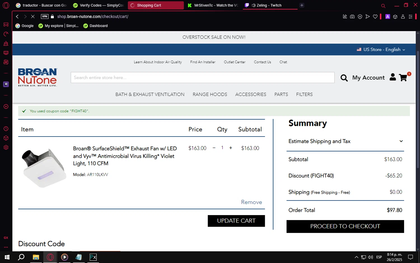Open the browser profile person icon
Screen dimensions: 420x263
tap(403, 17)
